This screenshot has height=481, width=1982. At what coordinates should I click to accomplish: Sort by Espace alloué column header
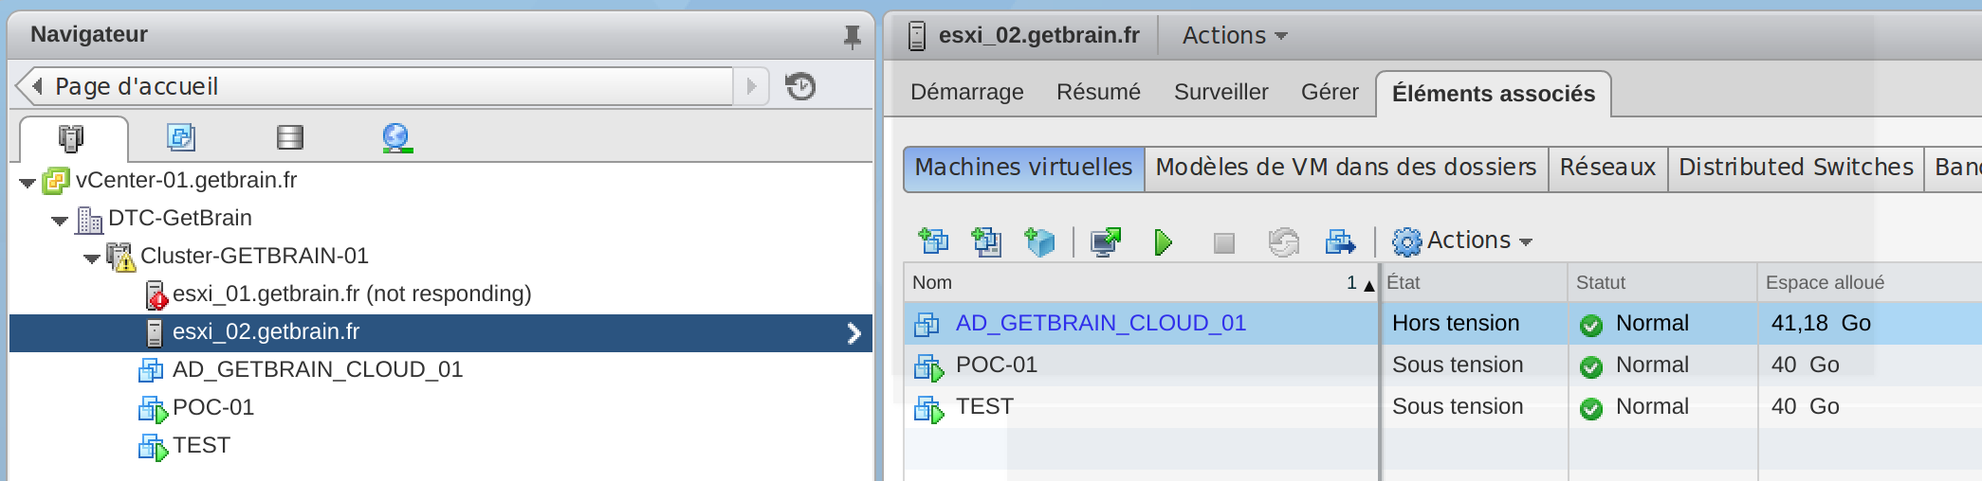pyautogui.click(x=1869, y=282)
